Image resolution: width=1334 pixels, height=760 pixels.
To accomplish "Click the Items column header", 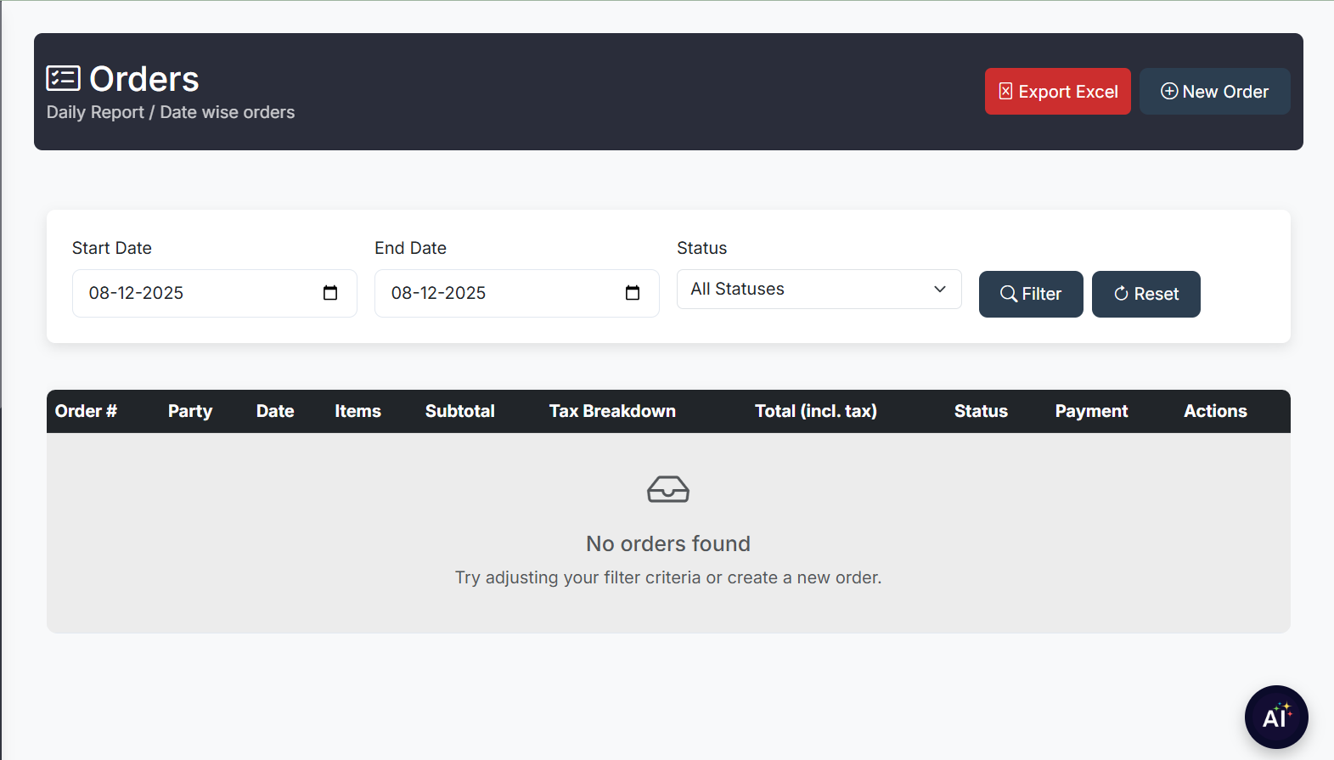I will (357, 411).
